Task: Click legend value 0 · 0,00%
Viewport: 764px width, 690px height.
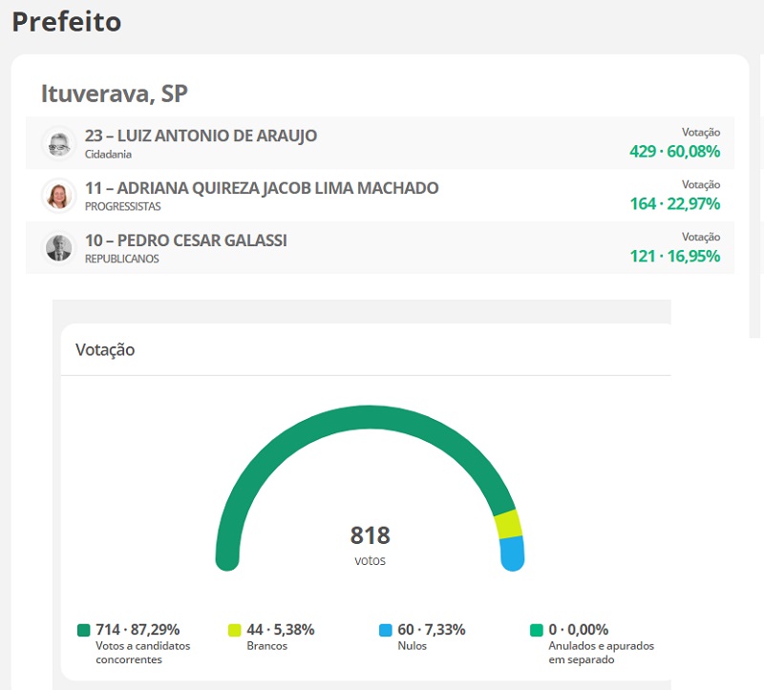Action: point(579,630)
